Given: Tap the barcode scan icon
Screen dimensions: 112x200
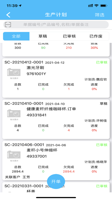Looking at the screenshot, I should pyautogui.click(x=8, y=25).
